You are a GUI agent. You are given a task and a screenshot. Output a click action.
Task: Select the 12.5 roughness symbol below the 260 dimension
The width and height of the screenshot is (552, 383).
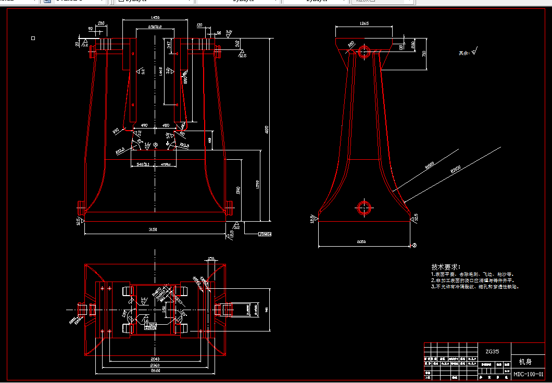click(243, 54)
